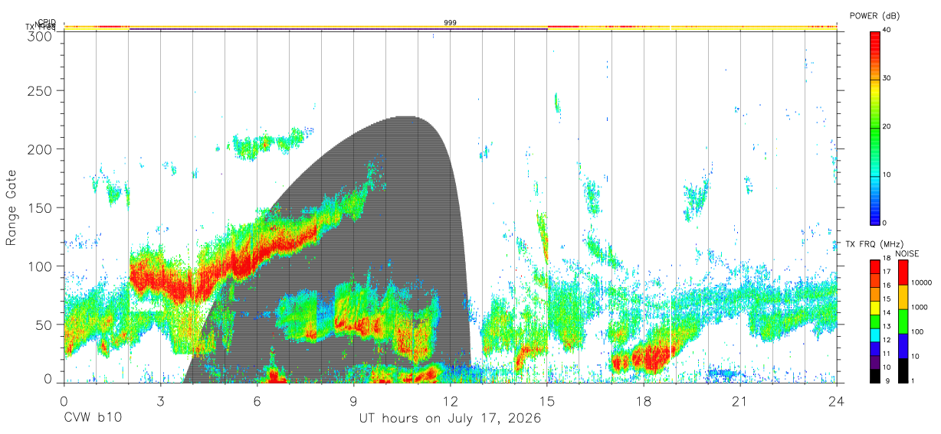Click the 9 tick on UT hours axis

pyautogui.click(x=354, y=400)
